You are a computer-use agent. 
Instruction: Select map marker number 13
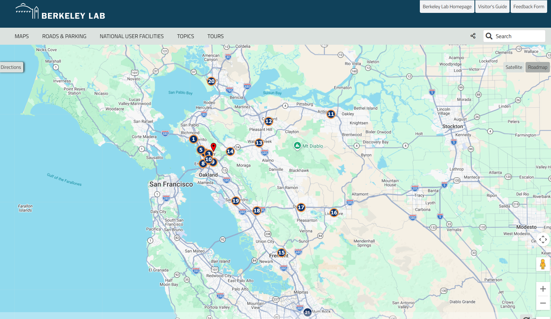[x=259, y=143]
